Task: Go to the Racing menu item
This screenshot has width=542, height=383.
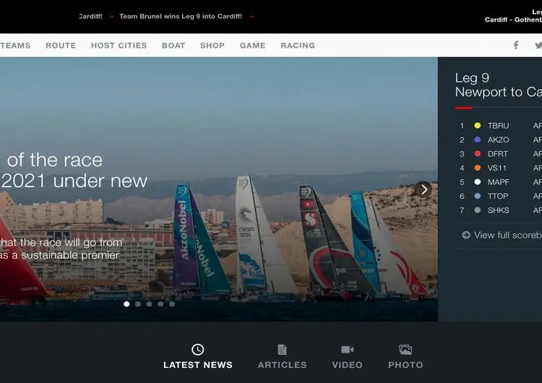Action: (298, 46)
